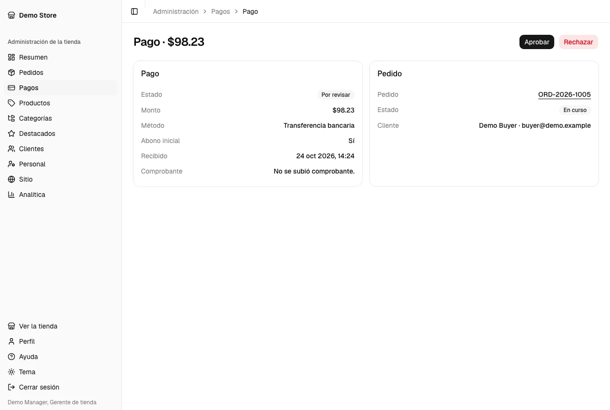Screen dimensions: 610x410
Task: Open Categorías tree icon
Action: (11, 118)
